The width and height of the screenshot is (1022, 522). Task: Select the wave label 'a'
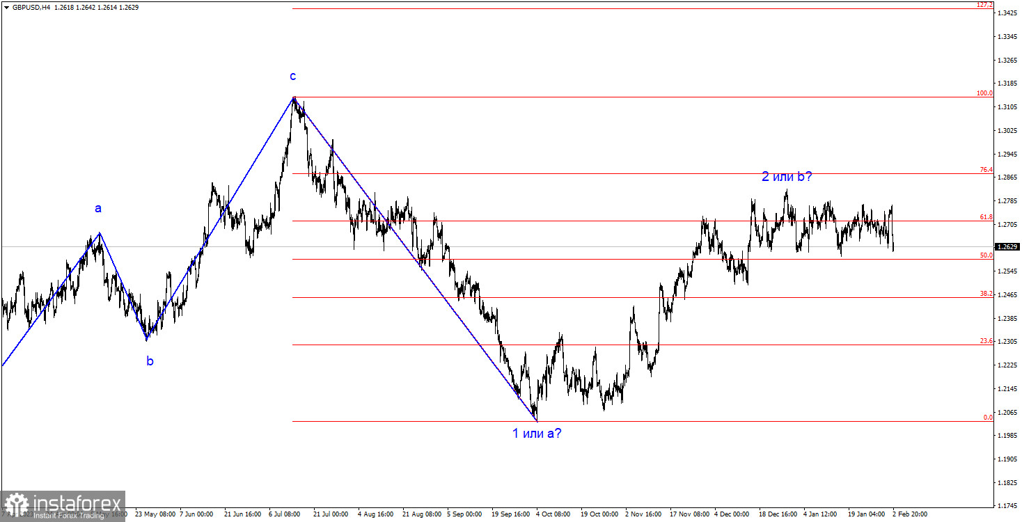[98, 208]
